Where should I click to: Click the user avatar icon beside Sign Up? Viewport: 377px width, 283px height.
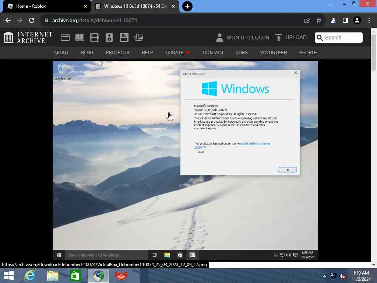pyautogui.click(x=219, y=38)
